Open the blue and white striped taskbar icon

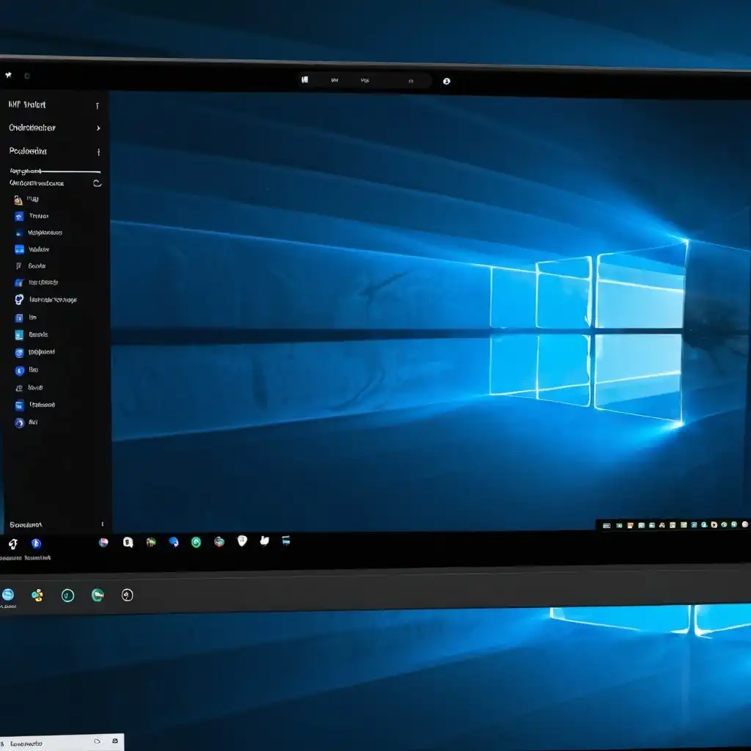click(x=286, y=541)
